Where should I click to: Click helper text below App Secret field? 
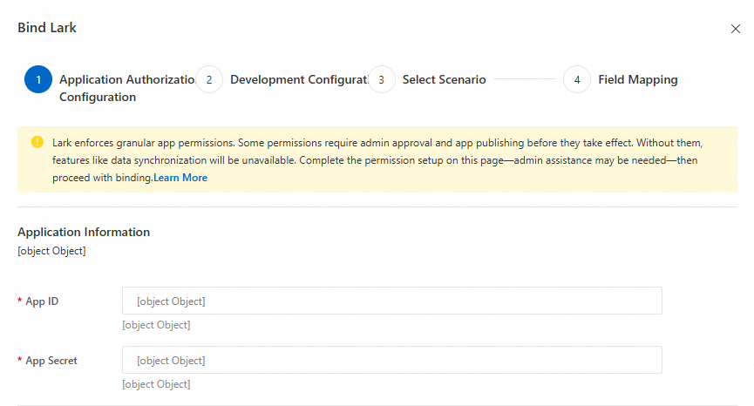(156, 384)
